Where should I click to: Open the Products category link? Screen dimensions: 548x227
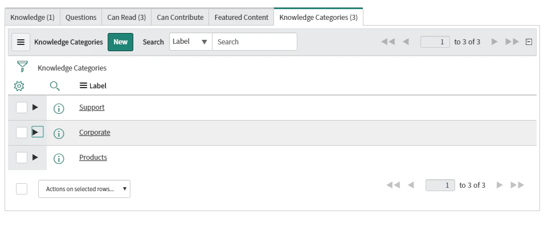coord(93,158)
